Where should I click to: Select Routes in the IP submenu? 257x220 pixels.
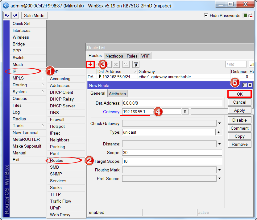56,160
